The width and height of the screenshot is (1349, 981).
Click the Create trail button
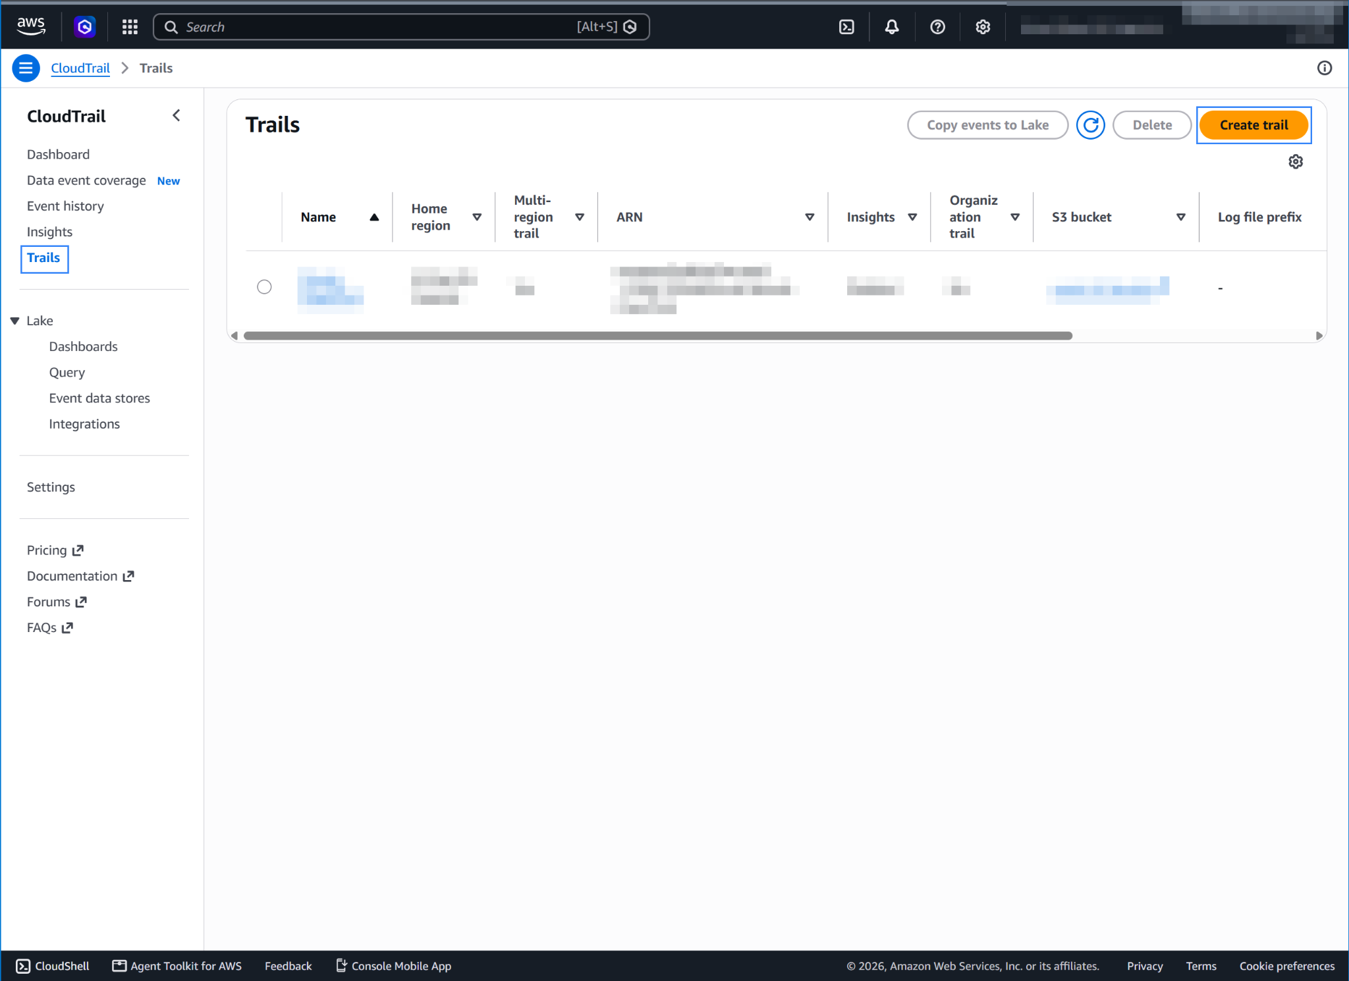click(1253, 125)
